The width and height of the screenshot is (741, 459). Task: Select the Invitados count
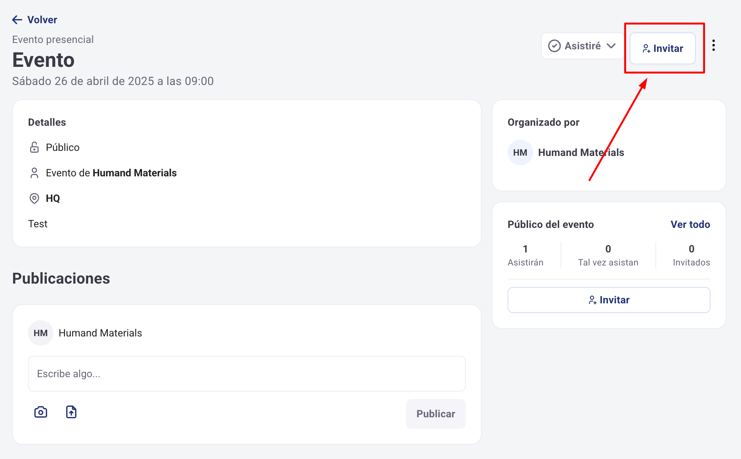click(x=691, y=249)
